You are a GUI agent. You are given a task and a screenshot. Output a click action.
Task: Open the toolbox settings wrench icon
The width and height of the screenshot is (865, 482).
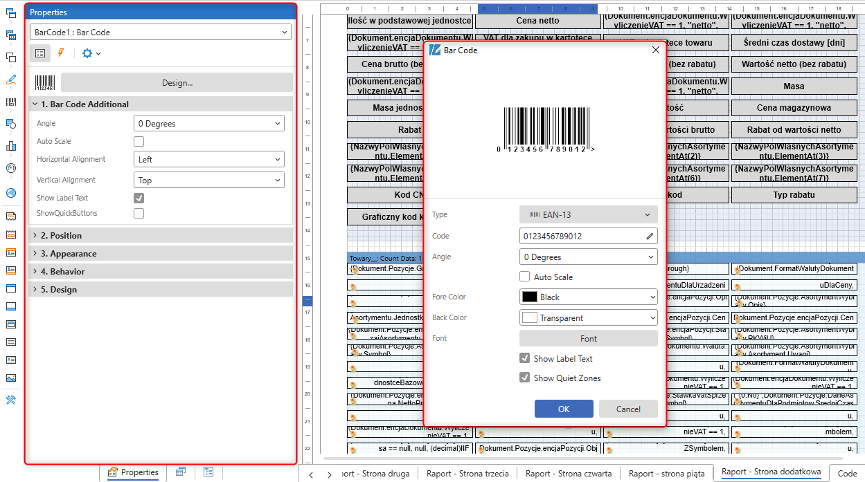(x=11, y=400)
